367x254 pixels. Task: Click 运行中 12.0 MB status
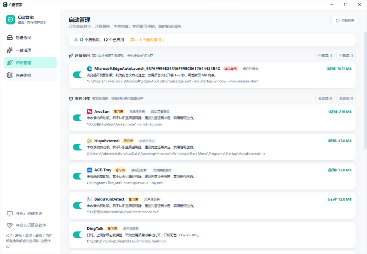(339, 199)
